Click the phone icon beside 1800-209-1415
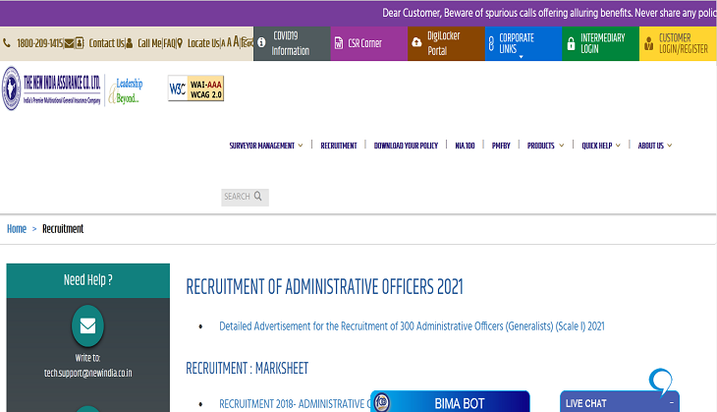The width and height of the screenshot is (717, 412). click(x=7, y=43)
